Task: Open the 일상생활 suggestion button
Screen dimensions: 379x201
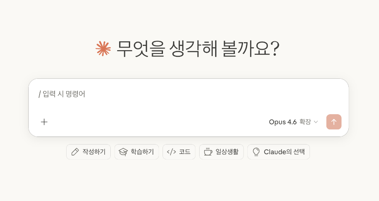Action: tap(222, 152)
